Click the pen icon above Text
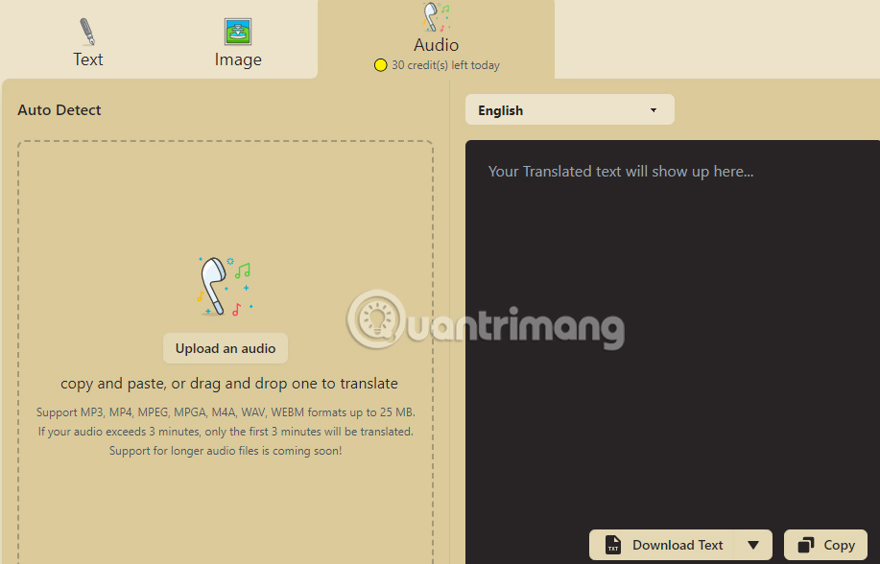The image size is (880, 564). click(x=87, y=32)
